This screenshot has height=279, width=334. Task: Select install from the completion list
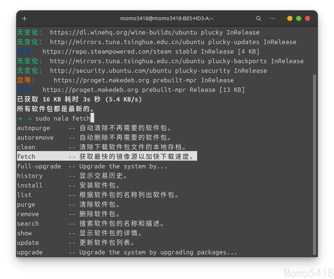click(29, 185)
